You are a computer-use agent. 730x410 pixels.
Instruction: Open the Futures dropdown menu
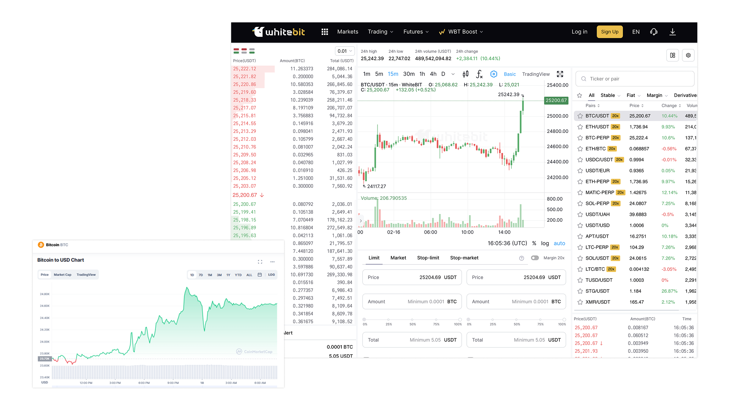(416, 32)
